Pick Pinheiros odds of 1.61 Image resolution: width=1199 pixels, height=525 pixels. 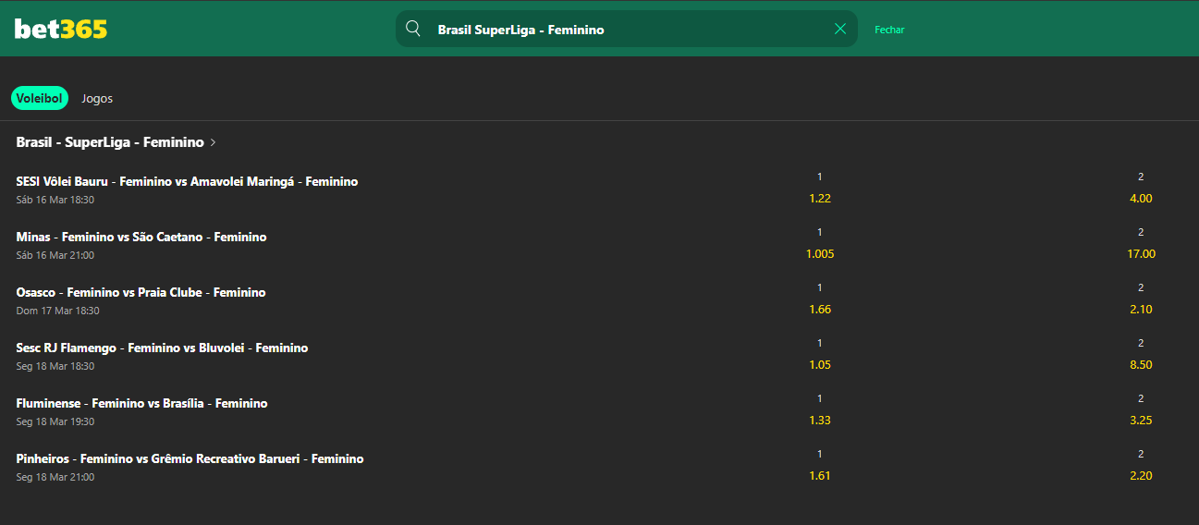[819, 475]
